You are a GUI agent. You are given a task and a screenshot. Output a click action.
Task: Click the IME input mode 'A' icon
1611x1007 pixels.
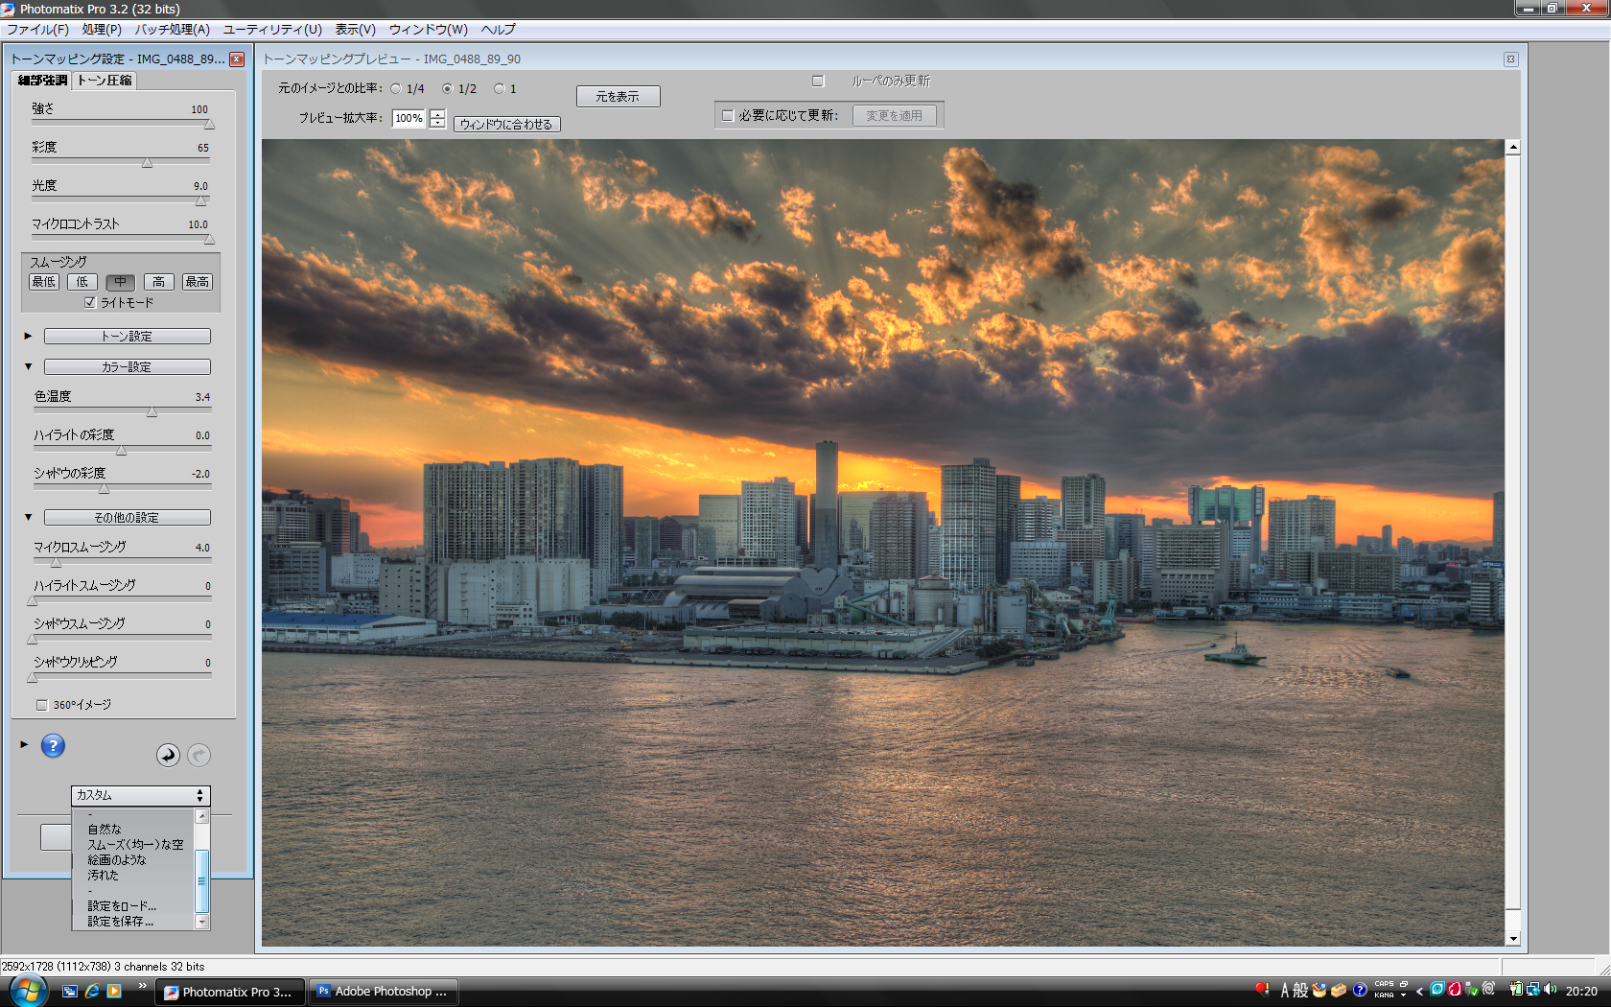tap(1285, 991)
